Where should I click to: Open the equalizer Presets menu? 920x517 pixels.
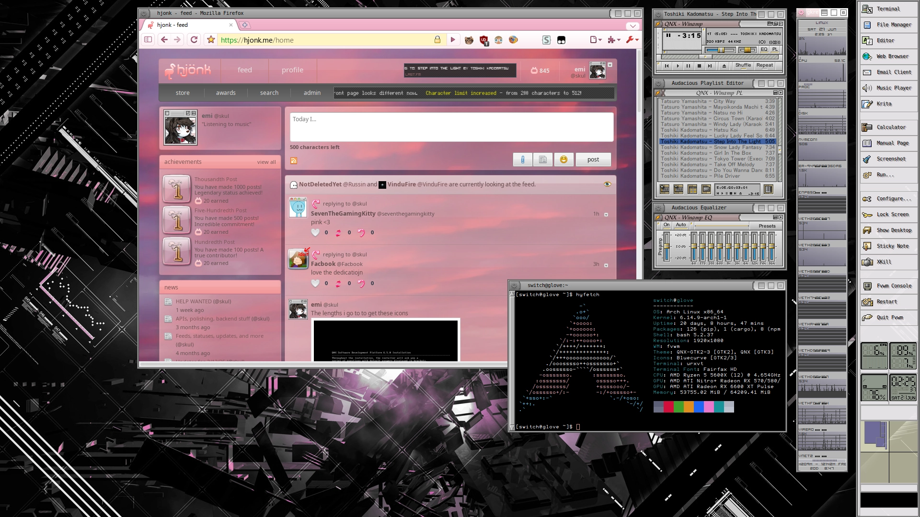coord(767,226)
